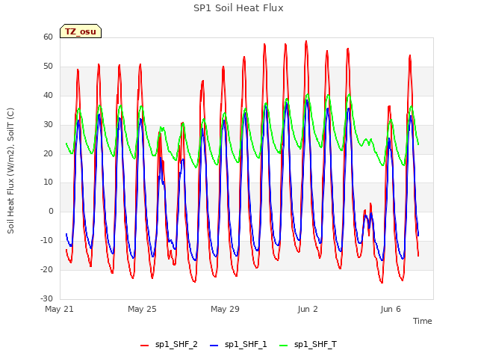Click the 20 y-axis tick label

click(48, 153)
